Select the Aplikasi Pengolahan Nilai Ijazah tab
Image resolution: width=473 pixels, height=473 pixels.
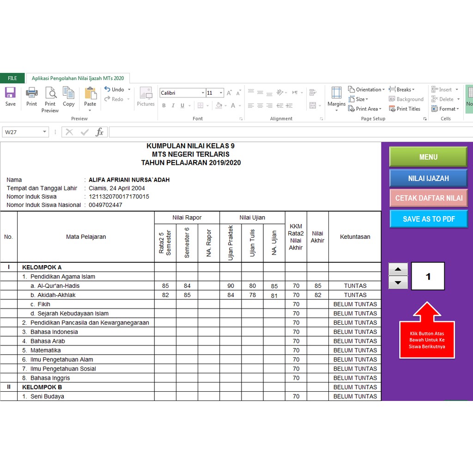pyautogui.click(x=78, y=79)
